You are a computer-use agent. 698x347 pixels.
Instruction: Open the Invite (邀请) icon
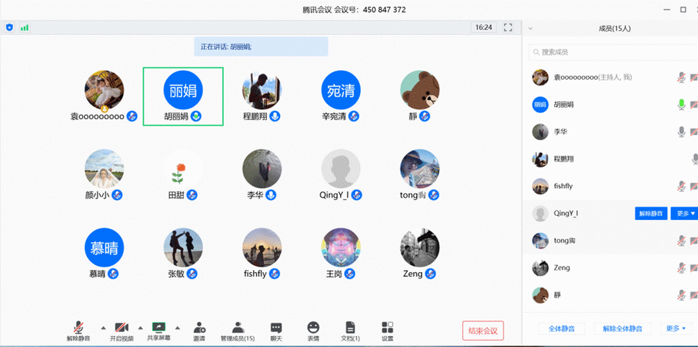pos(199,328)
